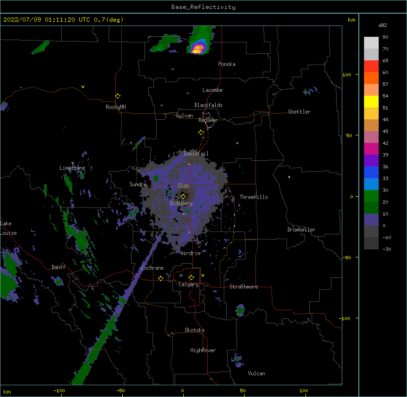This screenshot has width=407, height=397.
Task: Click the yellow diamond marker above the Calgary label
Action: tap(191, 278)
